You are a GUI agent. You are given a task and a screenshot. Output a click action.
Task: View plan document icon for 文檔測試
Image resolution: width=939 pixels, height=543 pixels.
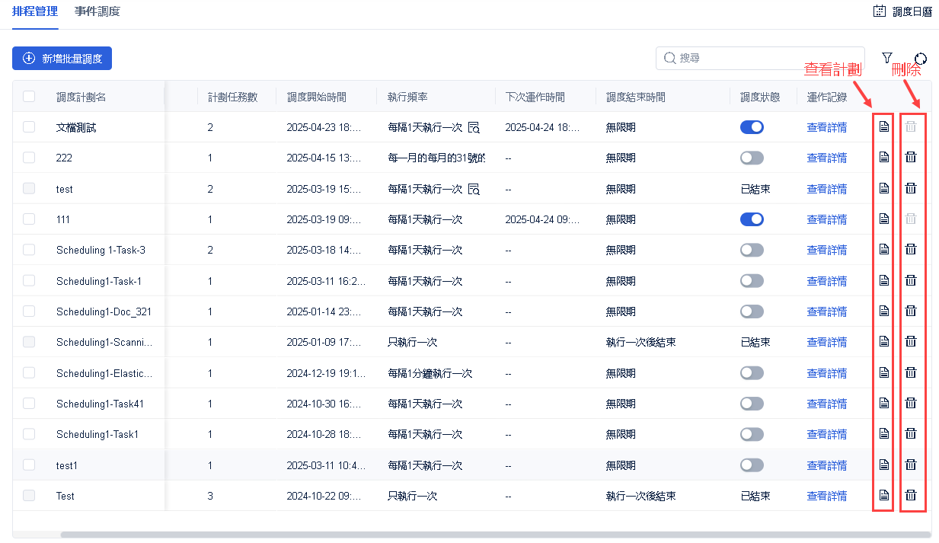[883, 126]
